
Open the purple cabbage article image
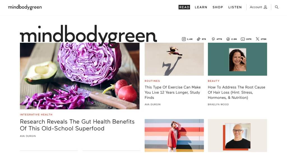point(80,76)
